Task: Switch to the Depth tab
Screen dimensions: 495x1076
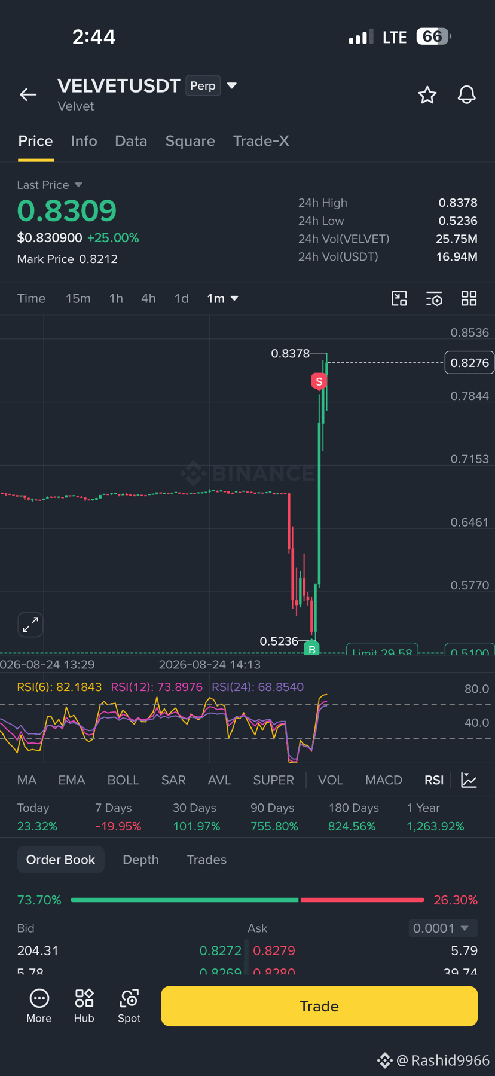Action: pos(140,860)
